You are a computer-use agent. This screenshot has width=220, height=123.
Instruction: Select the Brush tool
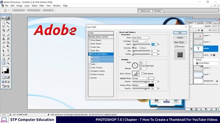tap(8, 35)
